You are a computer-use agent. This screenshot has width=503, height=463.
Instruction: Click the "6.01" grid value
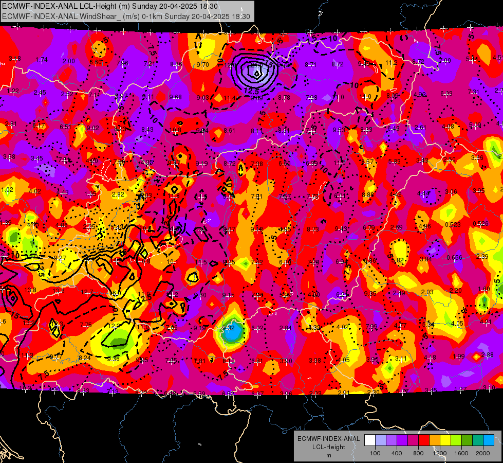(340, 195)
